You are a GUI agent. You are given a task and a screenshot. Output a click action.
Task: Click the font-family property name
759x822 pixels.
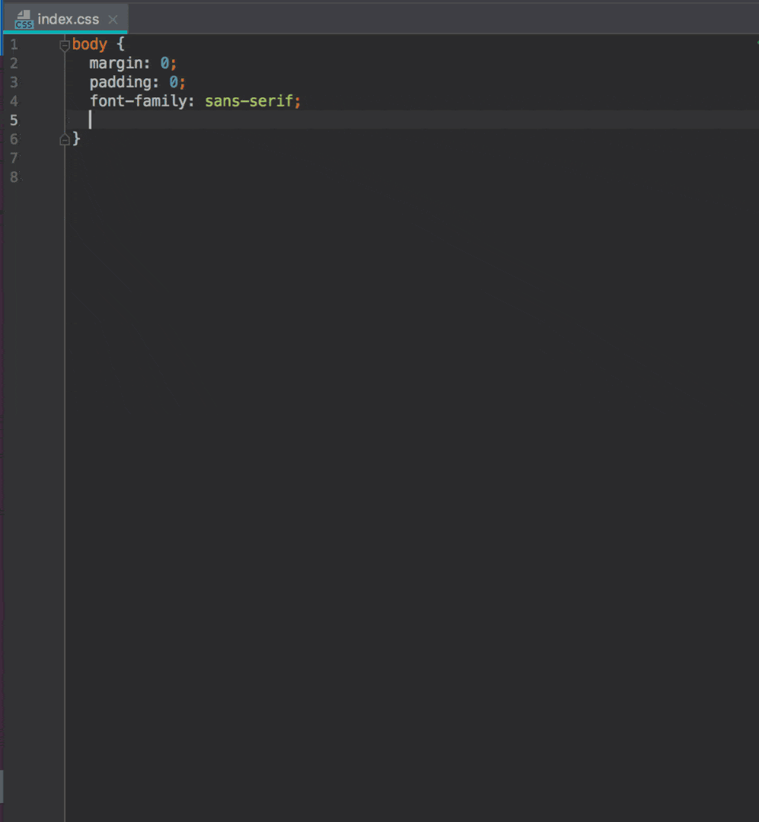[139, 100]
